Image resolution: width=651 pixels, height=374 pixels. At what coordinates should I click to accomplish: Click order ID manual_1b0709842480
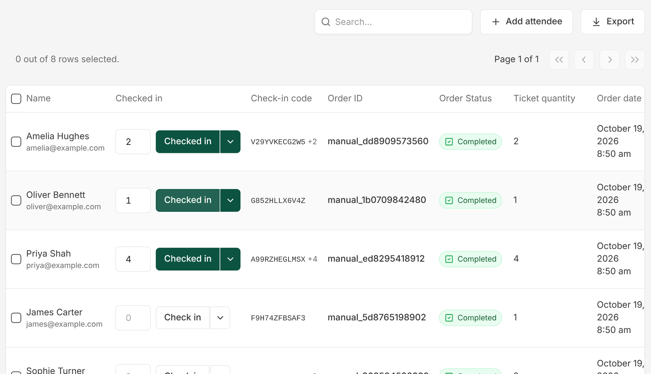(x=377, y=200)
